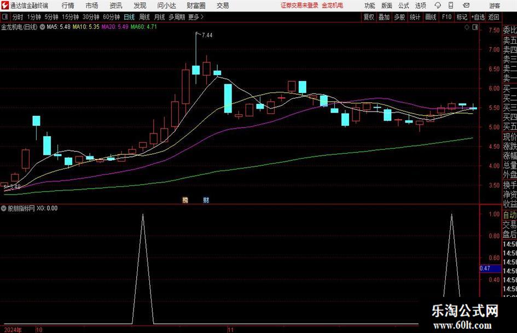This screenshot has height=333, width=517.
Task: Click the 复权 toolbar button
Action: coord(369,17)
